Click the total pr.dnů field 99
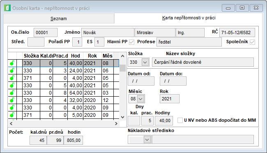The image size is (267, 153). coord(55,140)
